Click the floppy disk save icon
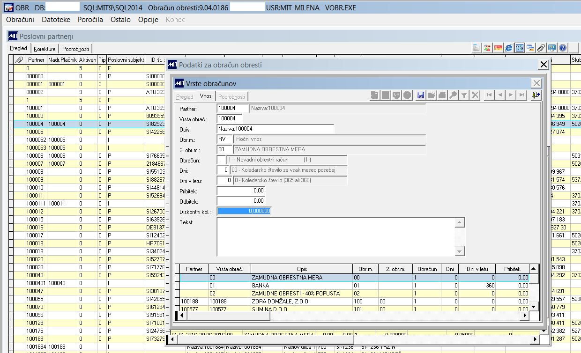This screenshot has height=353, width=581. click(420, 95)
